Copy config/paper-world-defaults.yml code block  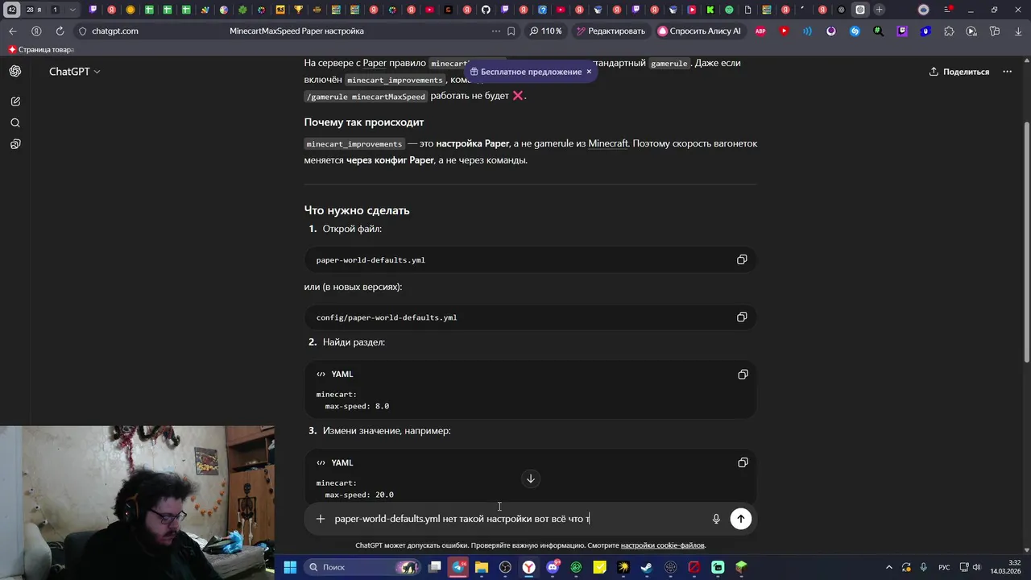(x=742, y=317)
